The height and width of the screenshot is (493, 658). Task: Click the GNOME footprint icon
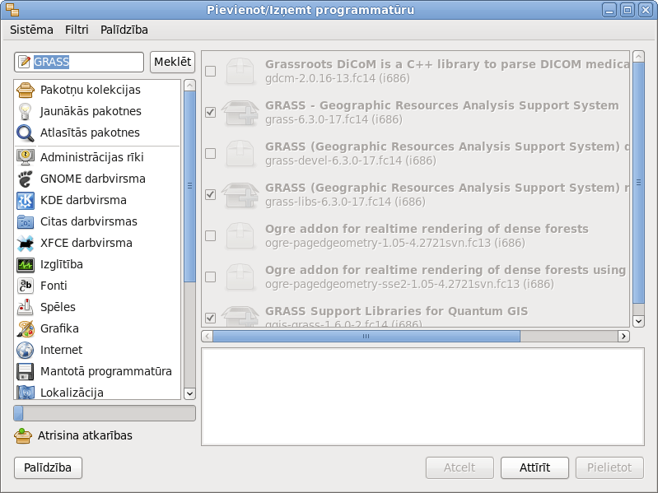click(x=26, y=179)
